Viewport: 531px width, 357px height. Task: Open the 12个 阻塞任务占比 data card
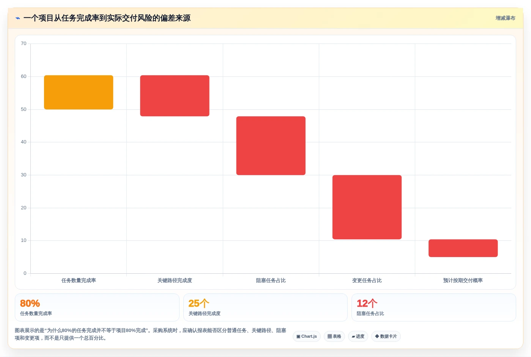click(434, 307)
